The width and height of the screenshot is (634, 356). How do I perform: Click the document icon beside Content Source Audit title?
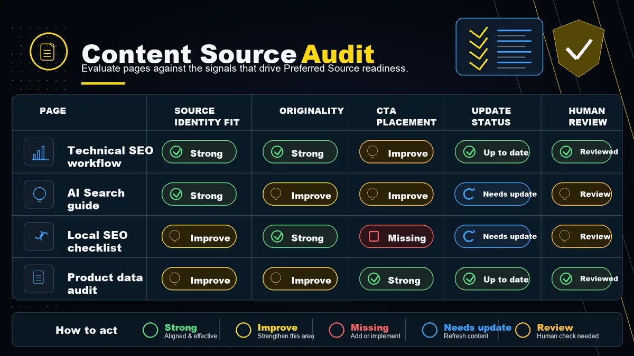coord(48,52)
